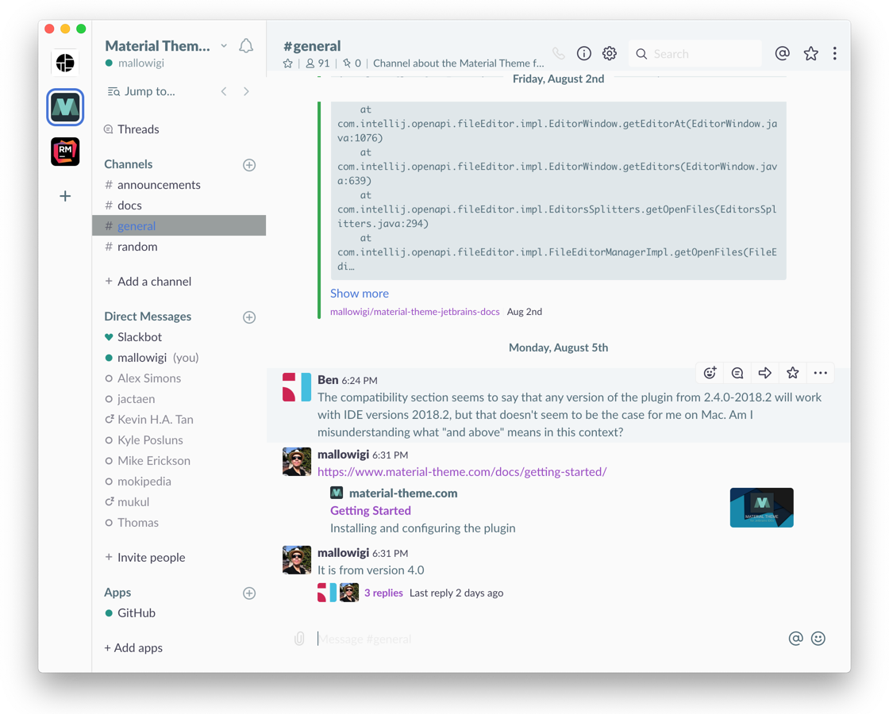This screenshot has height=714, width=889.
Task: Click the Monday, August 5th date divider
Action: pos(559,347)
